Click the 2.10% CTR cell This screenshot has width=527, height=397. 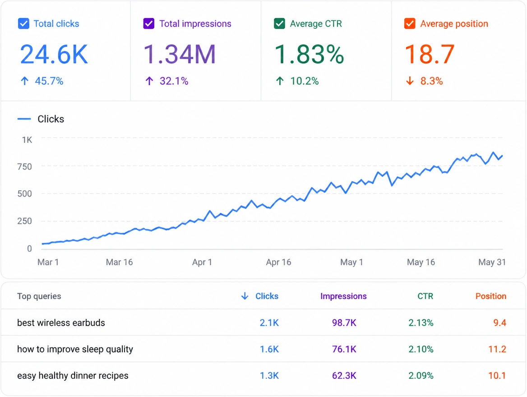click(x=421, y=349)
